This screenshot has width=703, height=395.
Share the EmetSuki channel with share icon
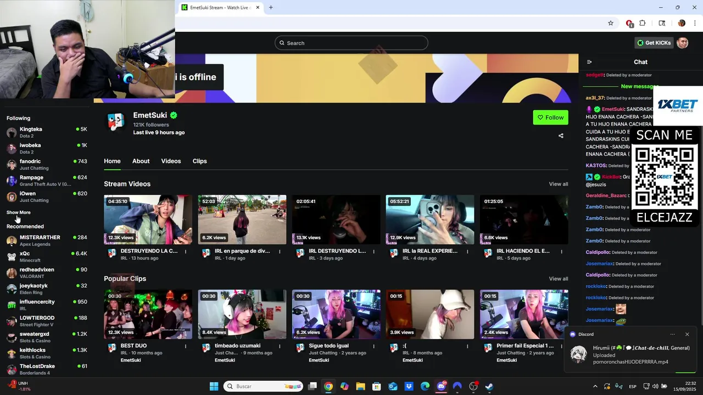coord(561,136)
